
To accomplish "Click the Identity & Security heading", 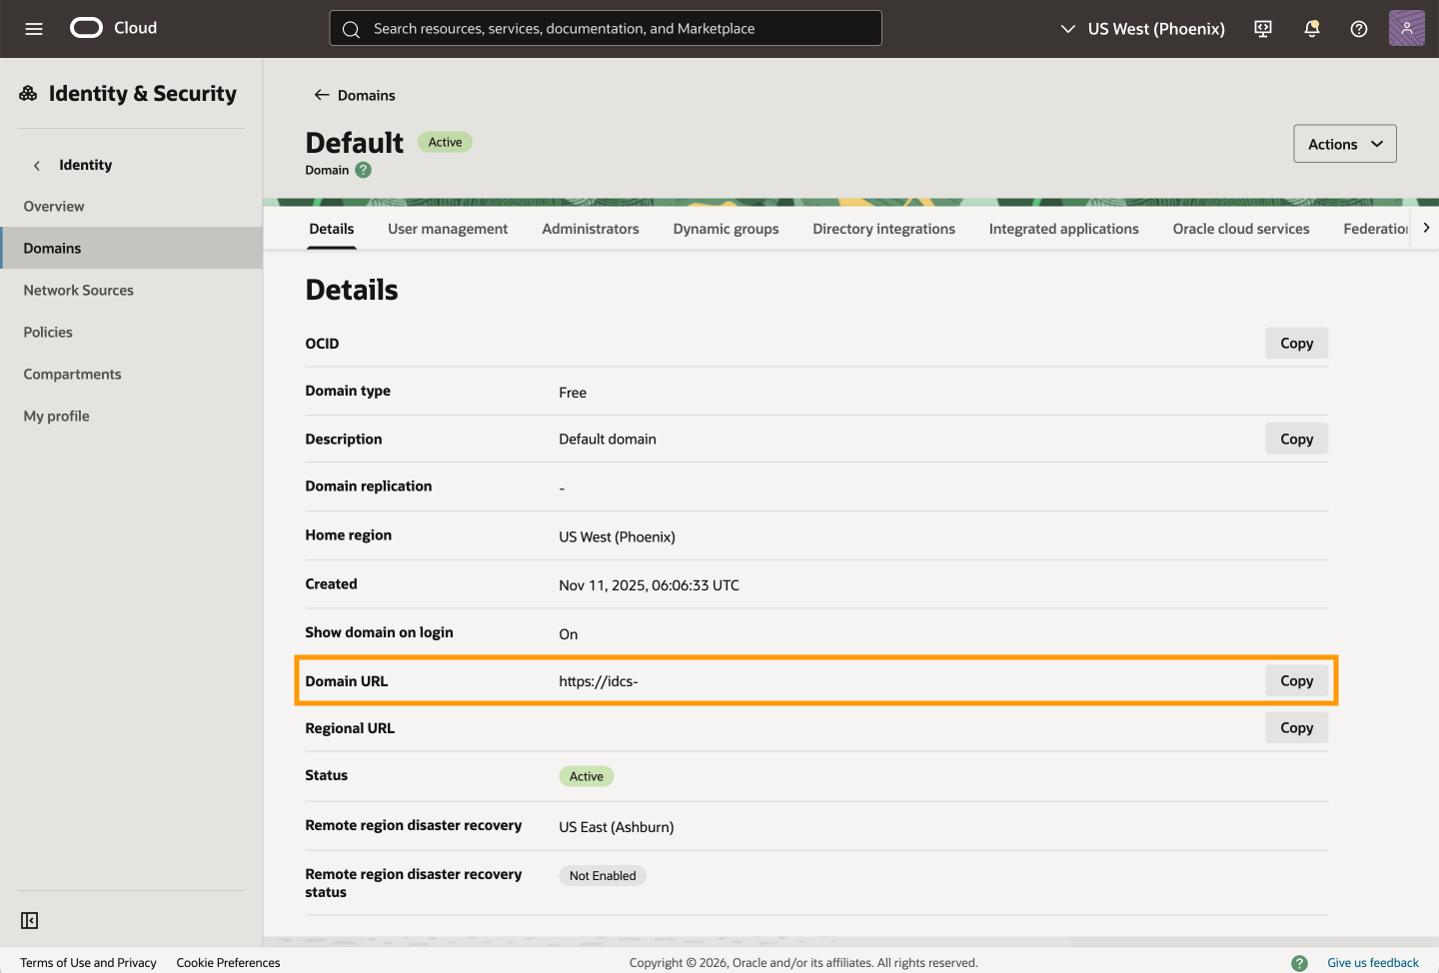I will coord(143,93).
